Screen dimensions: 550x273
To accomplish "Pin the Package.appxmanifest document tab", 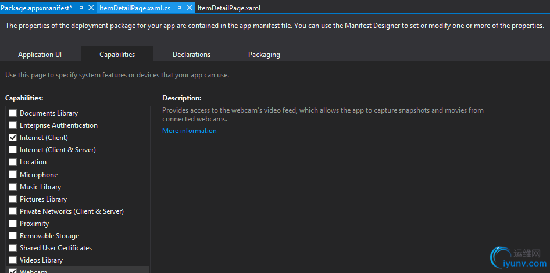I will pyautogui.click(x=81, y=8).
